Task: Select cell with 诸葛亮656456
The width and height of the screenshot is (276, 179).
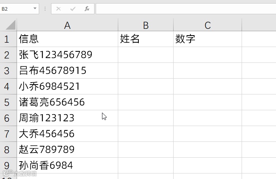Action: click(67, 102)
